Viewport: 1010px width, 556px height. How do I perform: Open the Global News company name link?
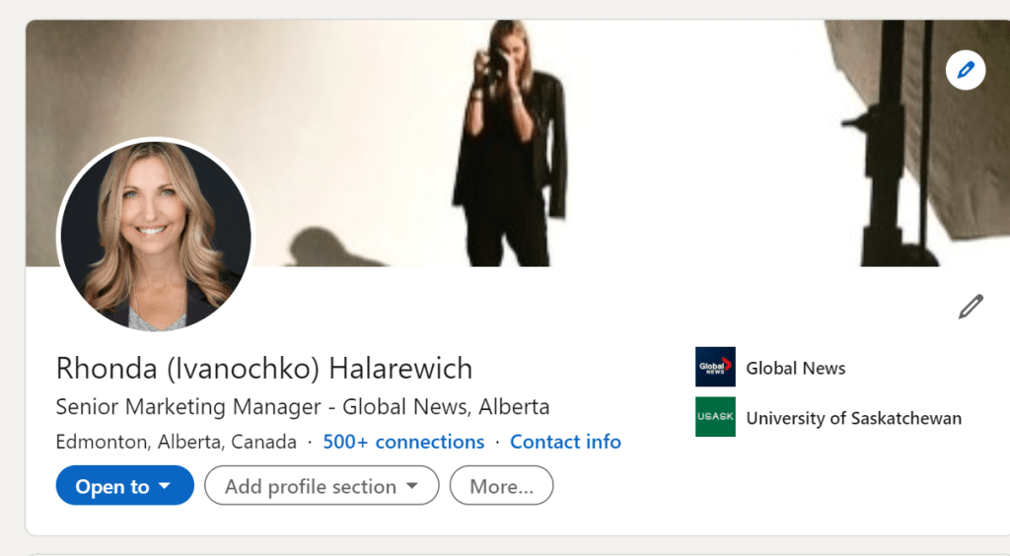795,368
